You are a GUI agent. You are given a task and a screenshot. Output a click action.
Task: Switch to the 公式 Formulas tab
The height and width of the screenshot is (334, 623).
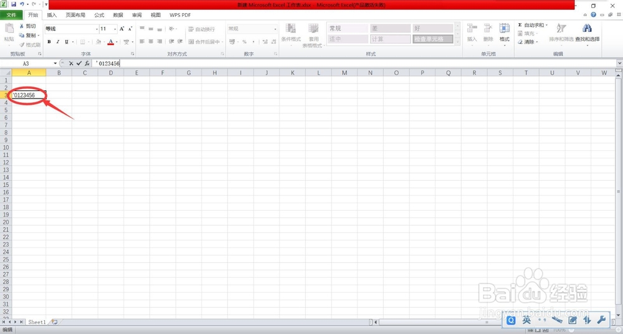tap(99, 15)
